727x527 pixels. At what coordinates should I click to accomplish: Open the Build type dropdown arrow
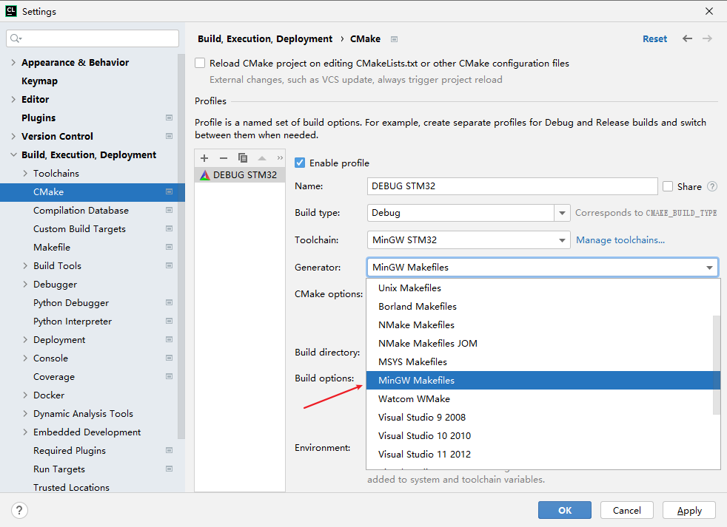[562, 213]
